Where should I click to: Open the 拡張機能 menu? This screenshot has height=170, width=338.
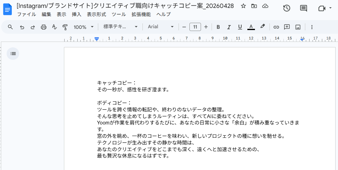[141, 15]
